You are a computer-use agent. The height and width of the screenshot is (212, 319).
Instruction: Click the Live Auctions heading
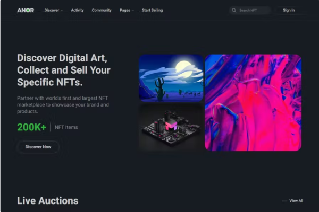coord(48,201)
